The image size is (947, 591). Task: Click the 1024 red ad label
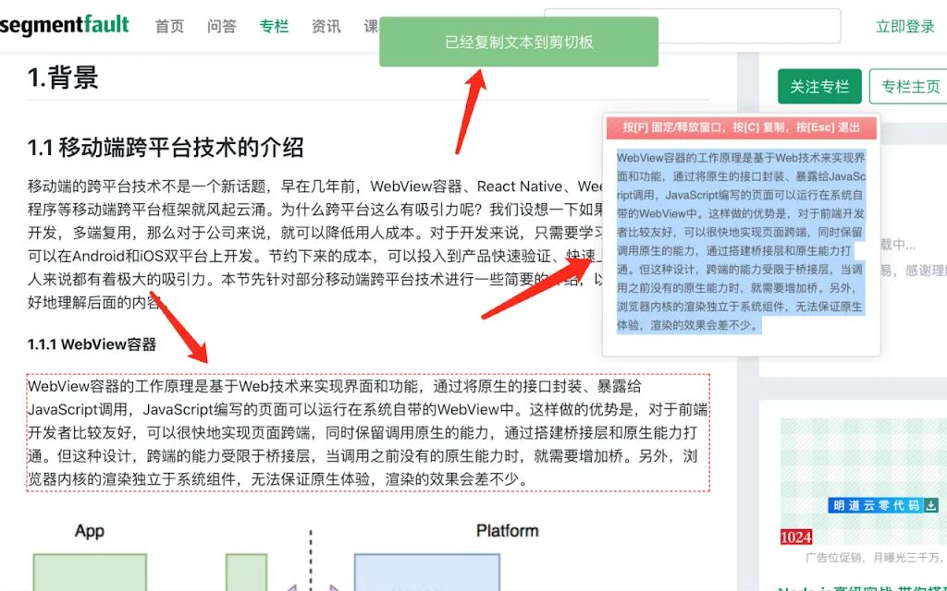[x=796, y=537]
